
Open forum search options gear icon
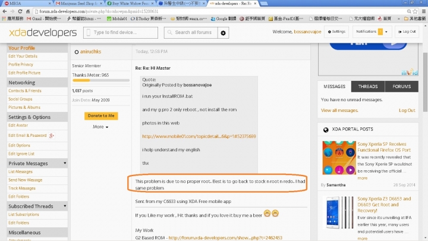pos(223,33)
